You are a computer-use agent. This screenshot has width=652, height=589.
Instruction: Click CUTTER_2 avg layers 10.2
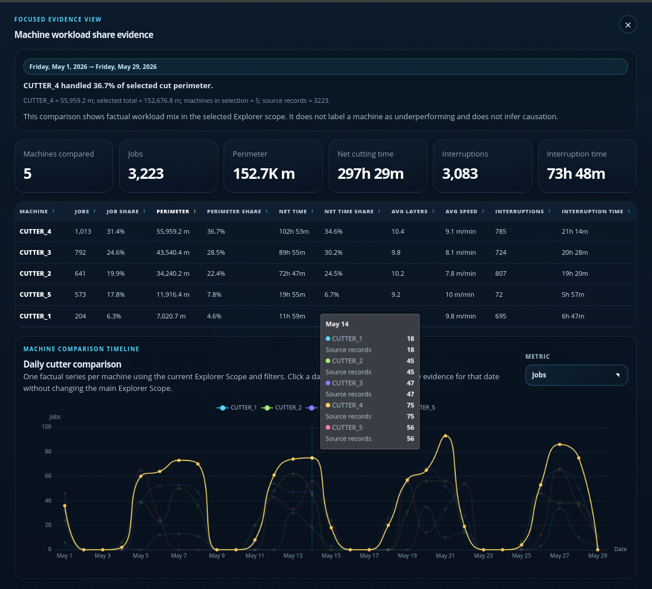click(x=398, y=273)
